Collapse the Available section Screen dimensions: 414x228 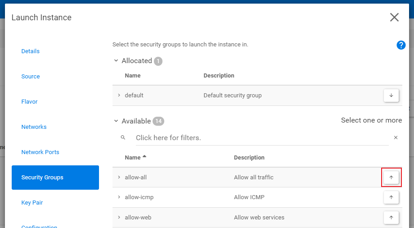(116, 121)
